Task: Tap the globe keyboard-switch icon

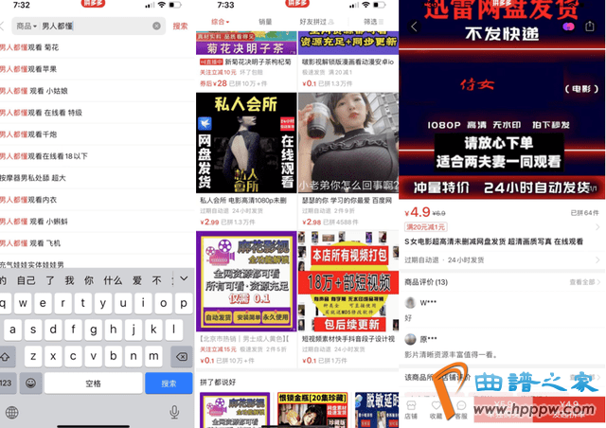Action: [12, 413]
